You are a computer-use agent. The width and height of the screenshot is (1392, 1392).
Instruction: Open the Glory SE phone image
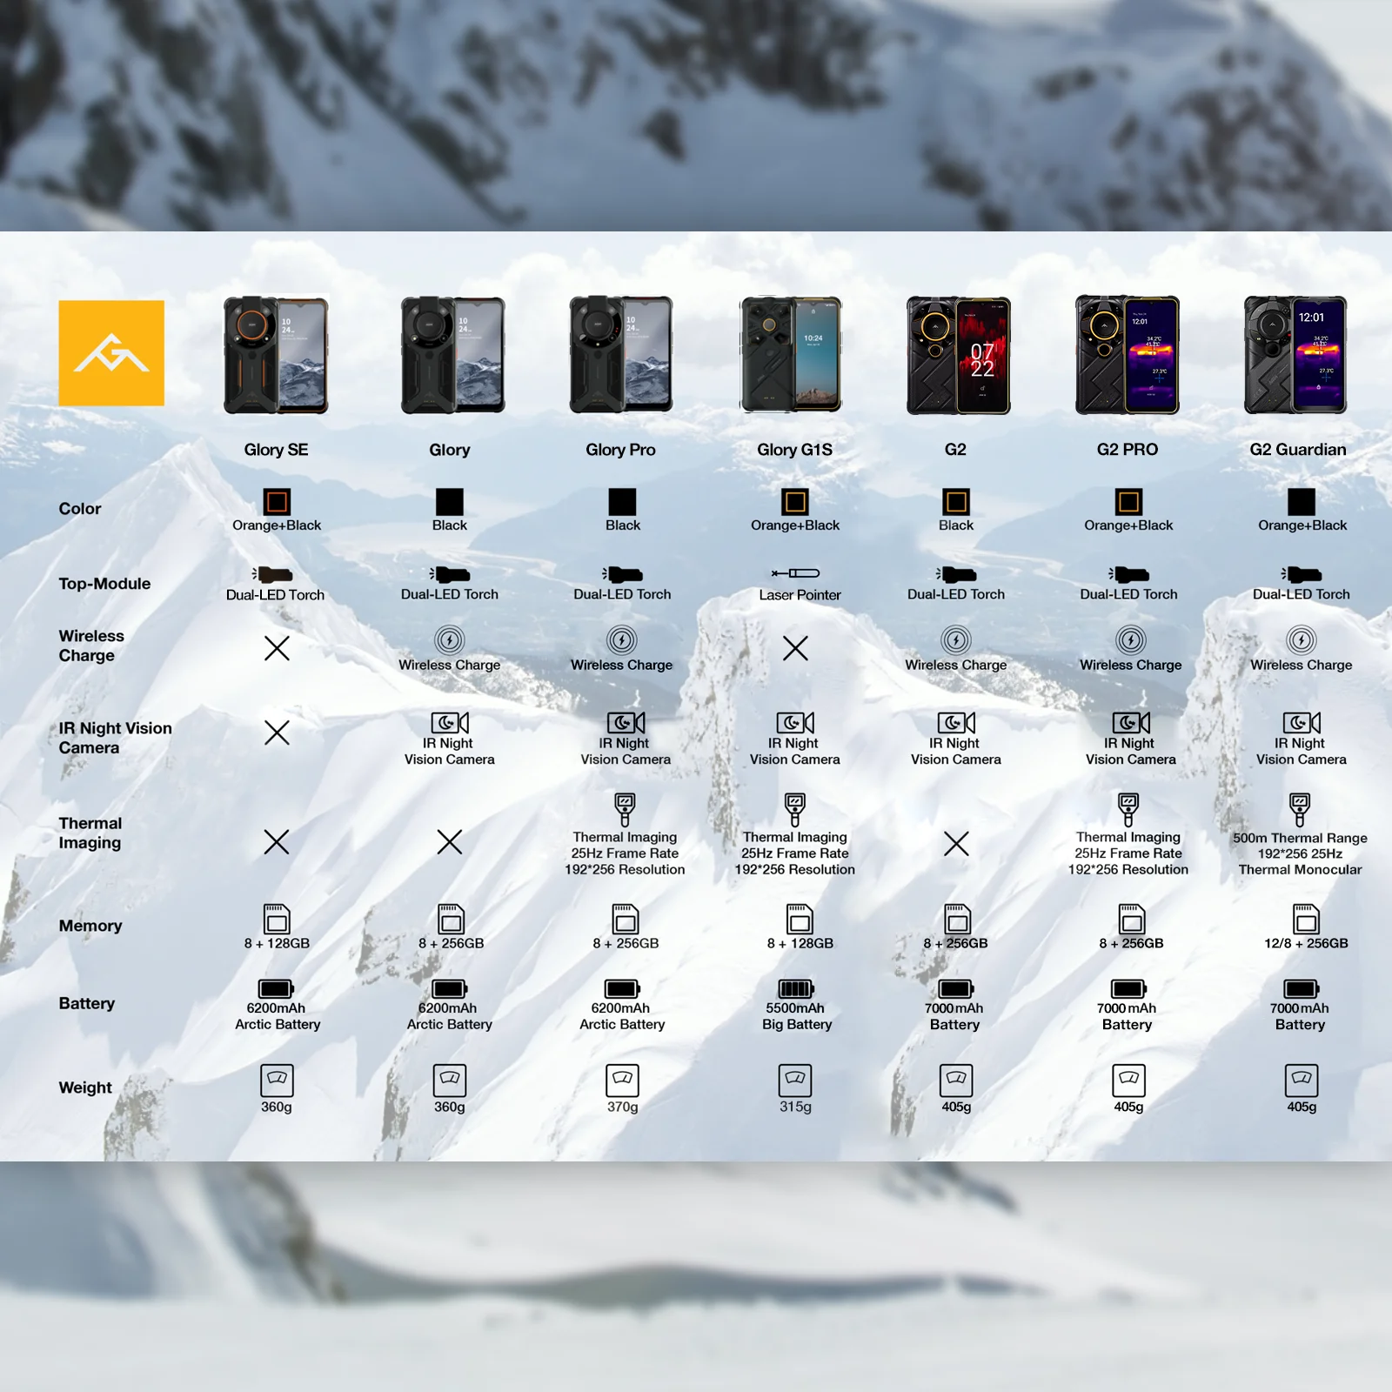point(276,355)
